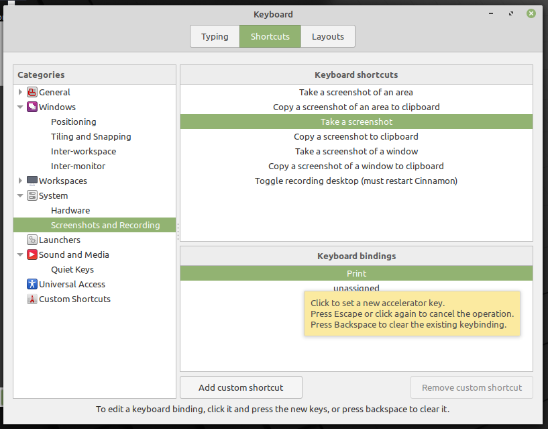Click the Launchers category icon
The image size is (548, 429).
click(32, 240)
